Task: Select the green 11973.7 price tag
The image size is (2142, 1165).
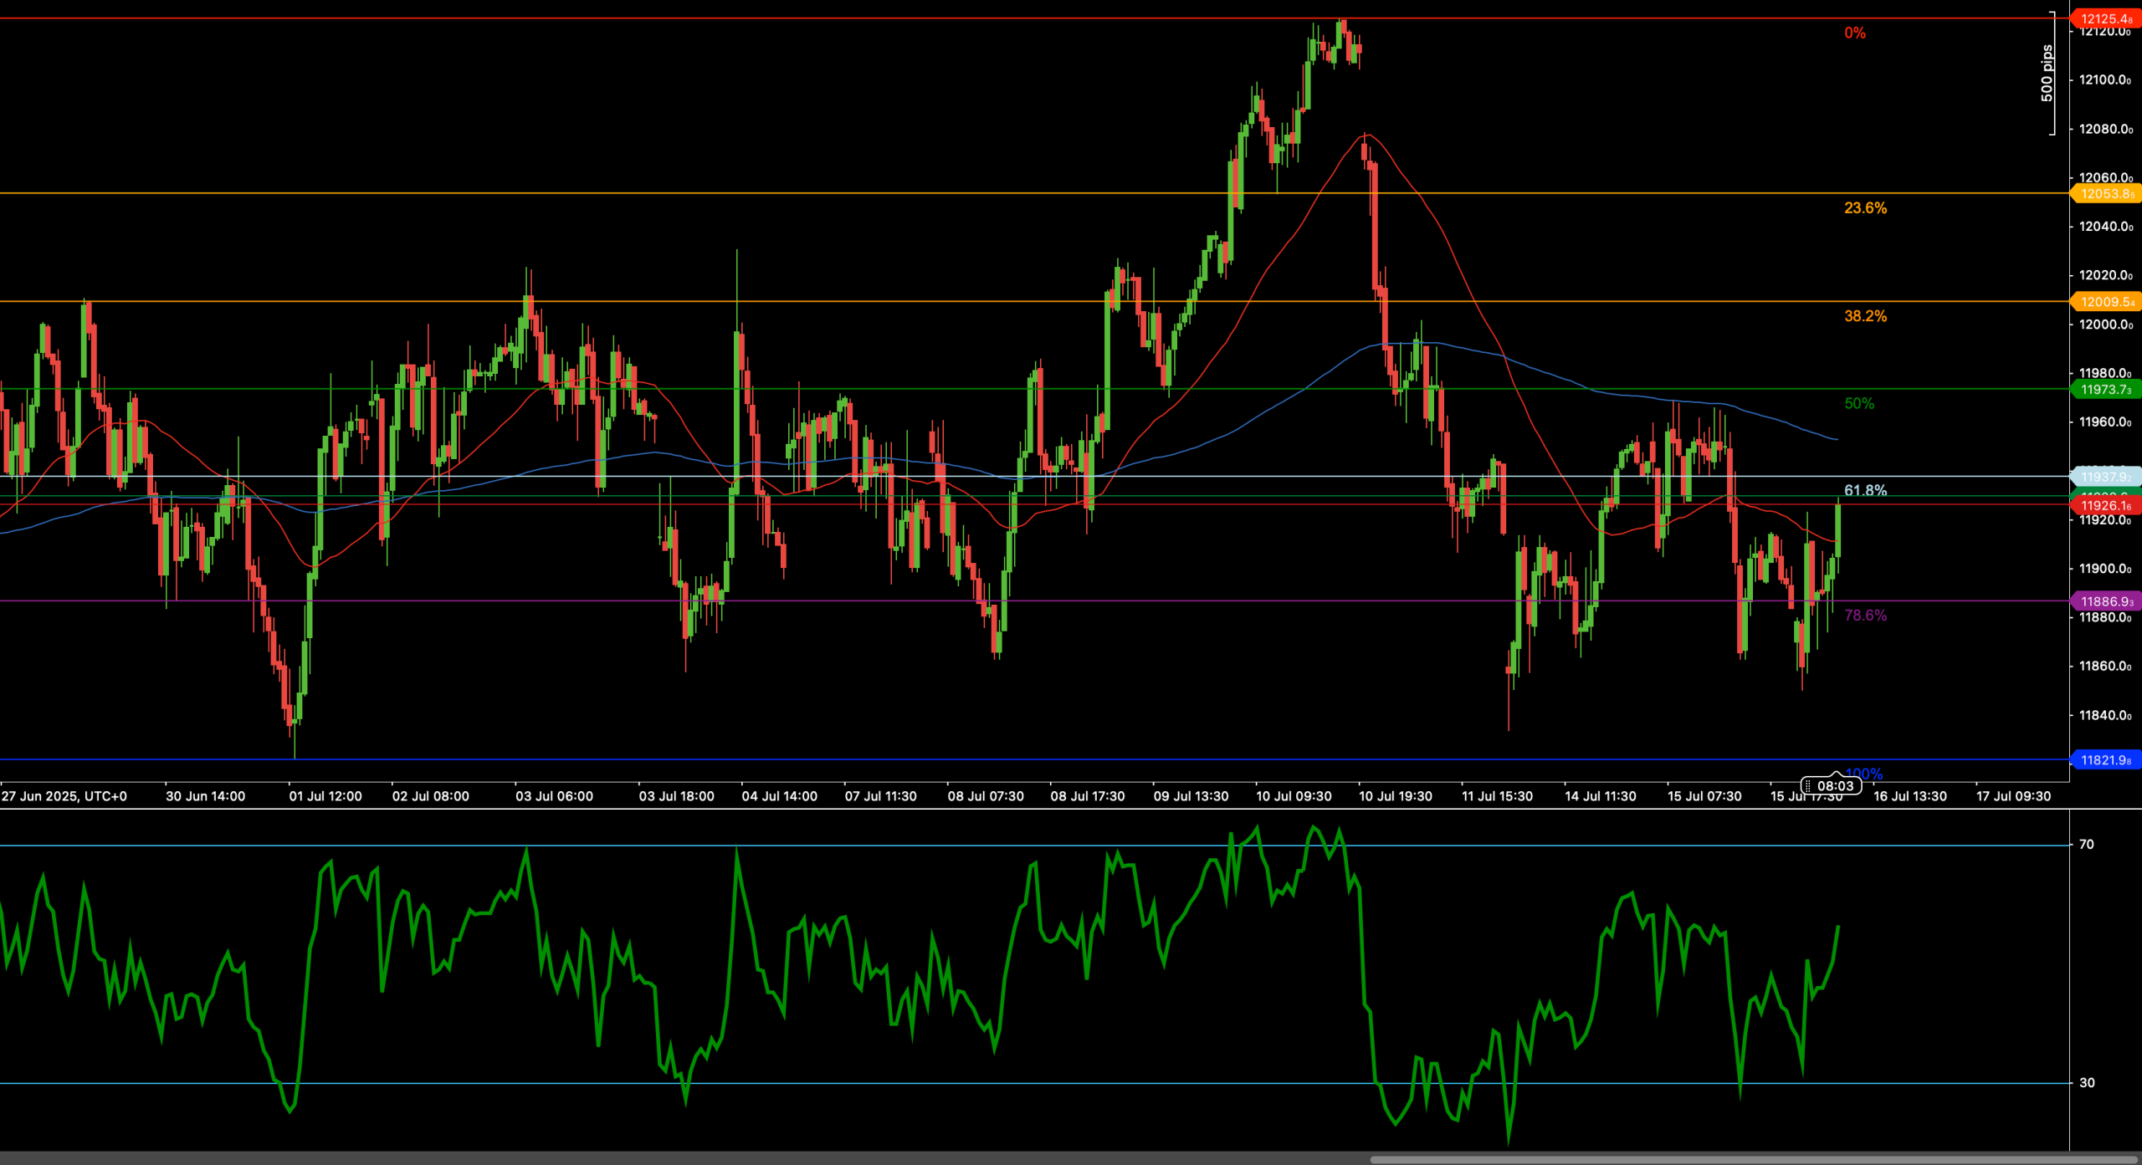Action: click(x=2105, y=390)
